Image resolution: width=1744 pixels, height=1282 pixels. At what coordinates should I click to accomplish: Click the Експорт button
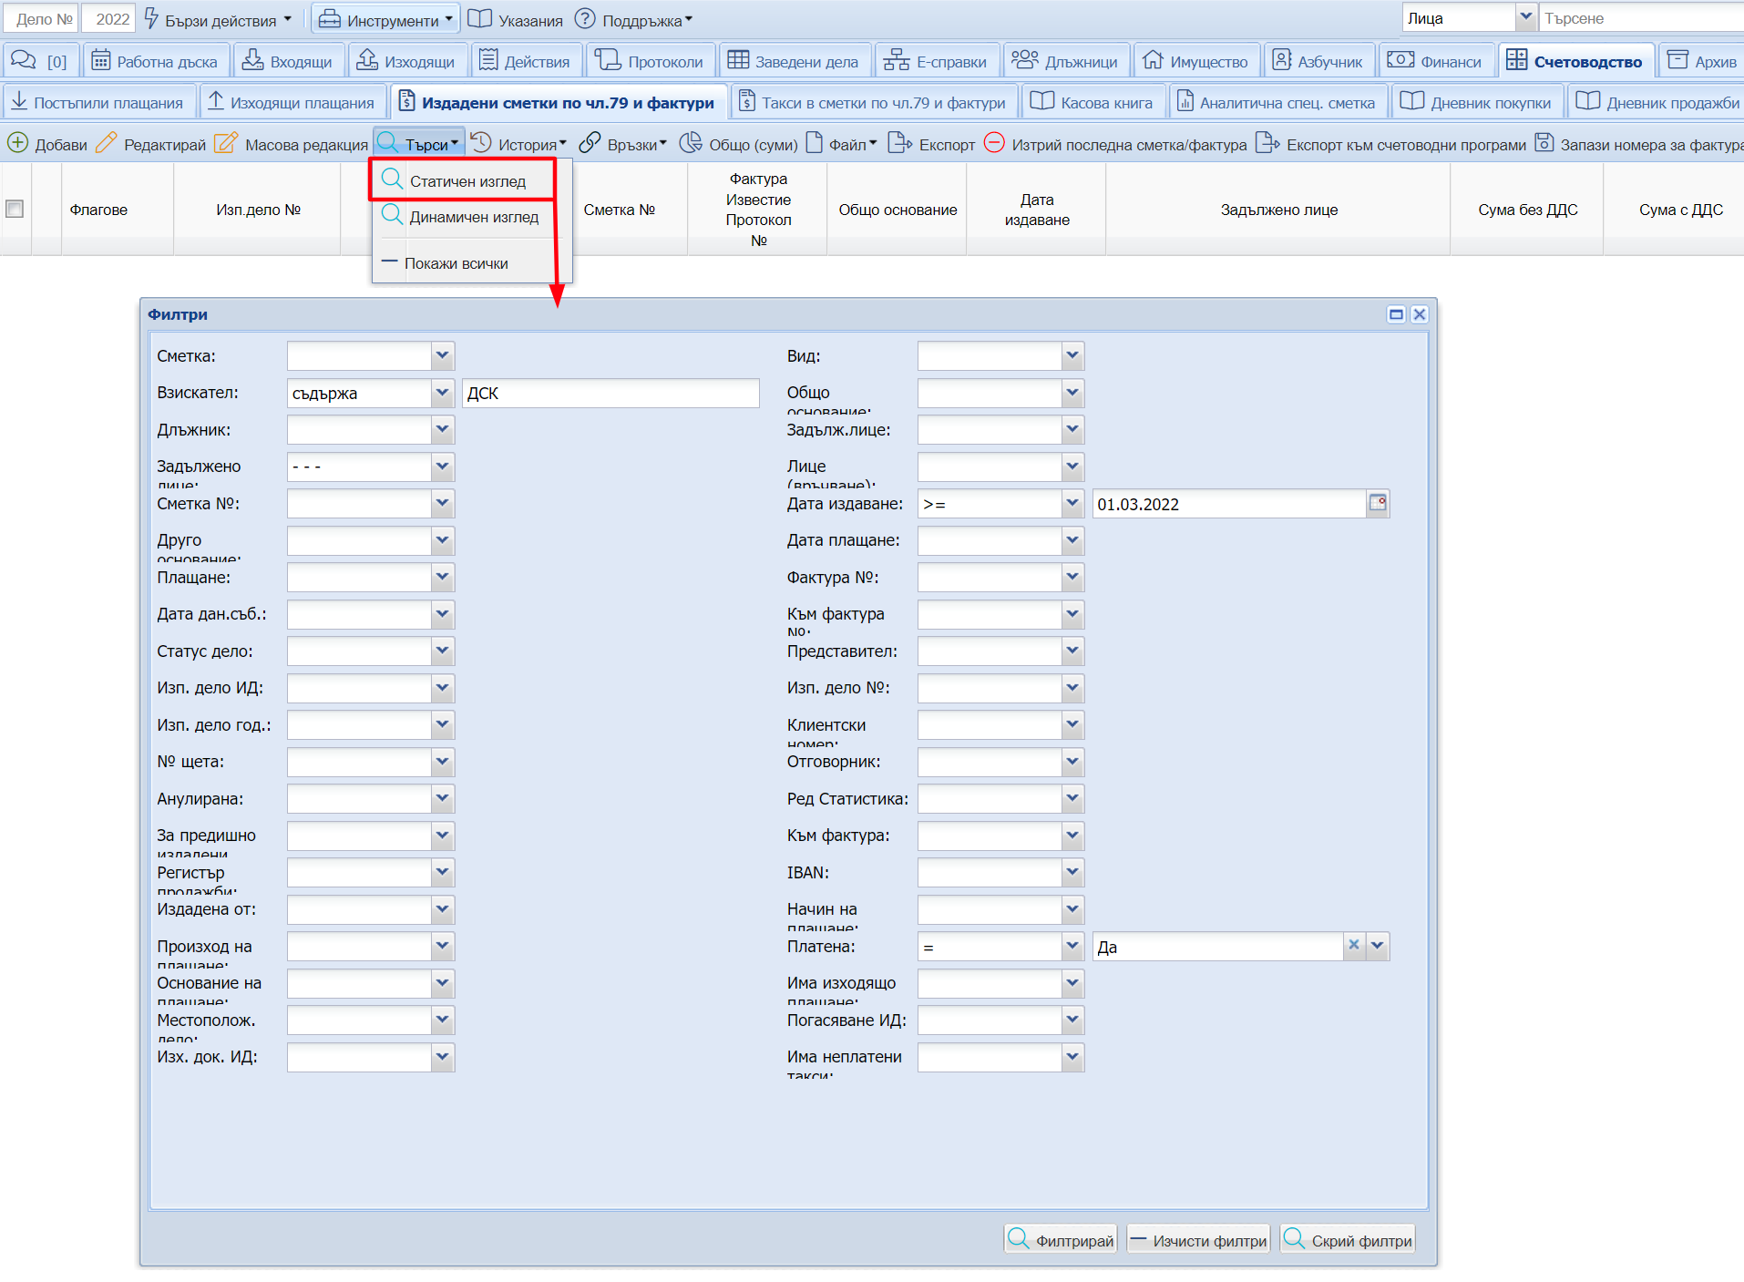click(931, 144)
